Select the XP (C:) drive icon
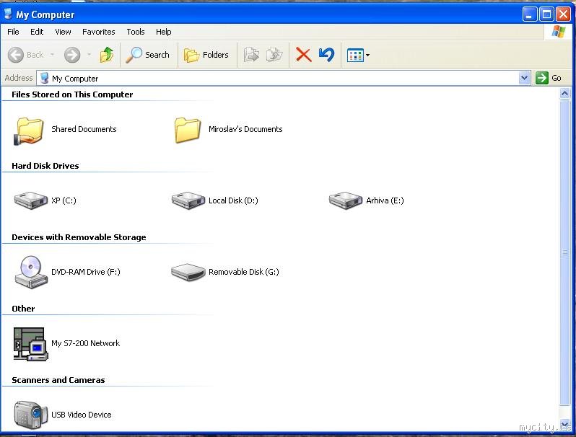This screenshot has width=576, height=437. pyautogui.click(x=31, y=200)
